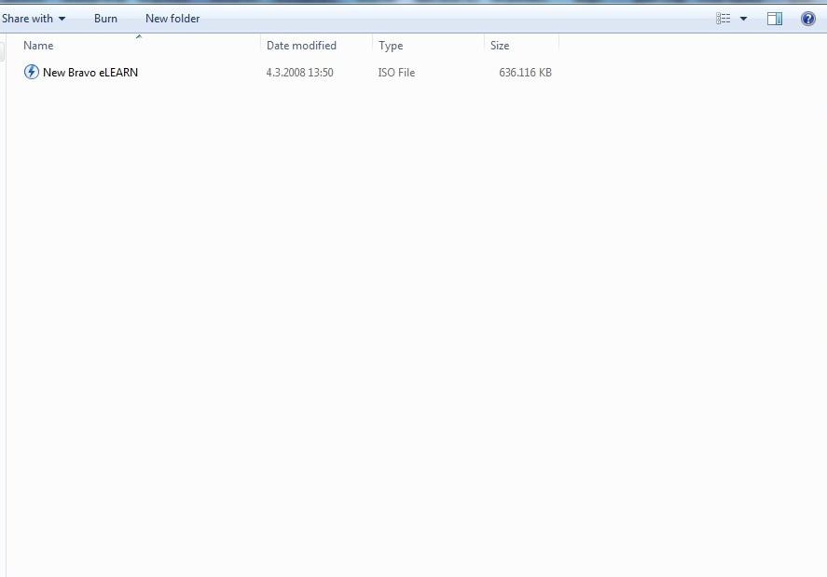Toggle the preview pane icon
This screenshot has height=577, width=827.
[774, 19]
